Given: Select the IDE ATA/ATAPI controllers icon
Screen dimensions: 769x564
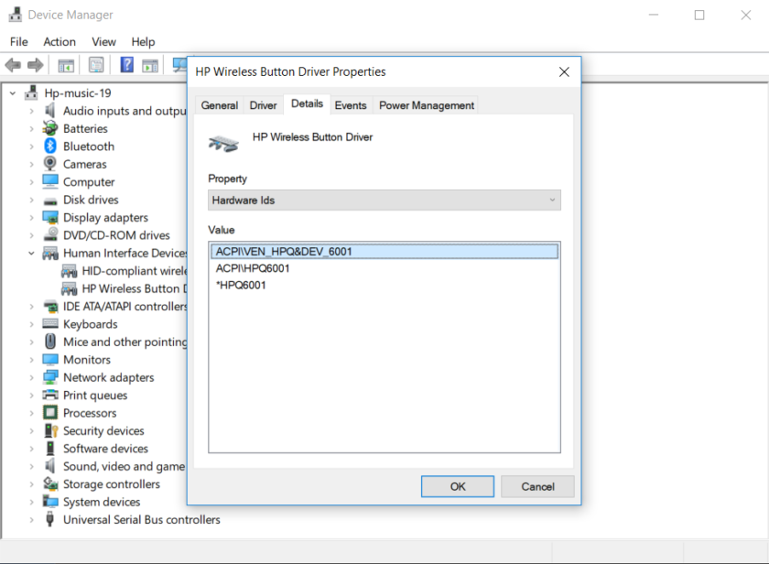Looking at the screenshot, I should [x=50, y=307].
